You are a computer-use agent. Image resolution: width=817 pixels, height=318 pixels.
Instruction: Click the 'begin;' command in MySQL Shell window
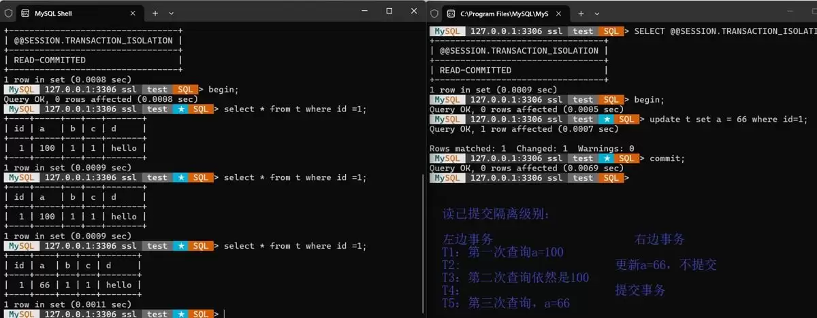click(x=223, y=90)
